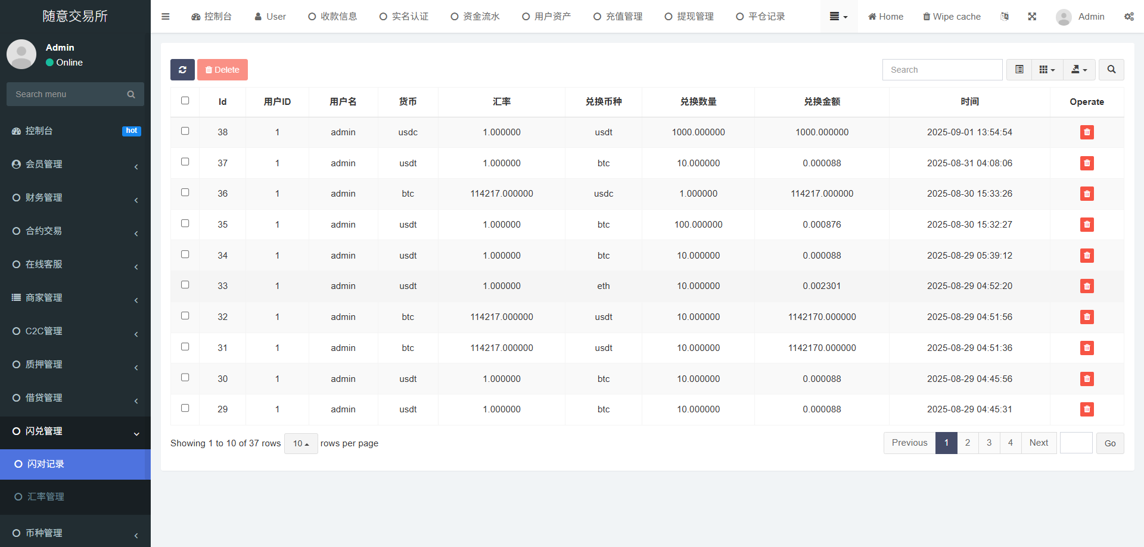Click the magnifier advanced search icon
The height and width of the screenshot is (547, 1144).
(1111, 70)
